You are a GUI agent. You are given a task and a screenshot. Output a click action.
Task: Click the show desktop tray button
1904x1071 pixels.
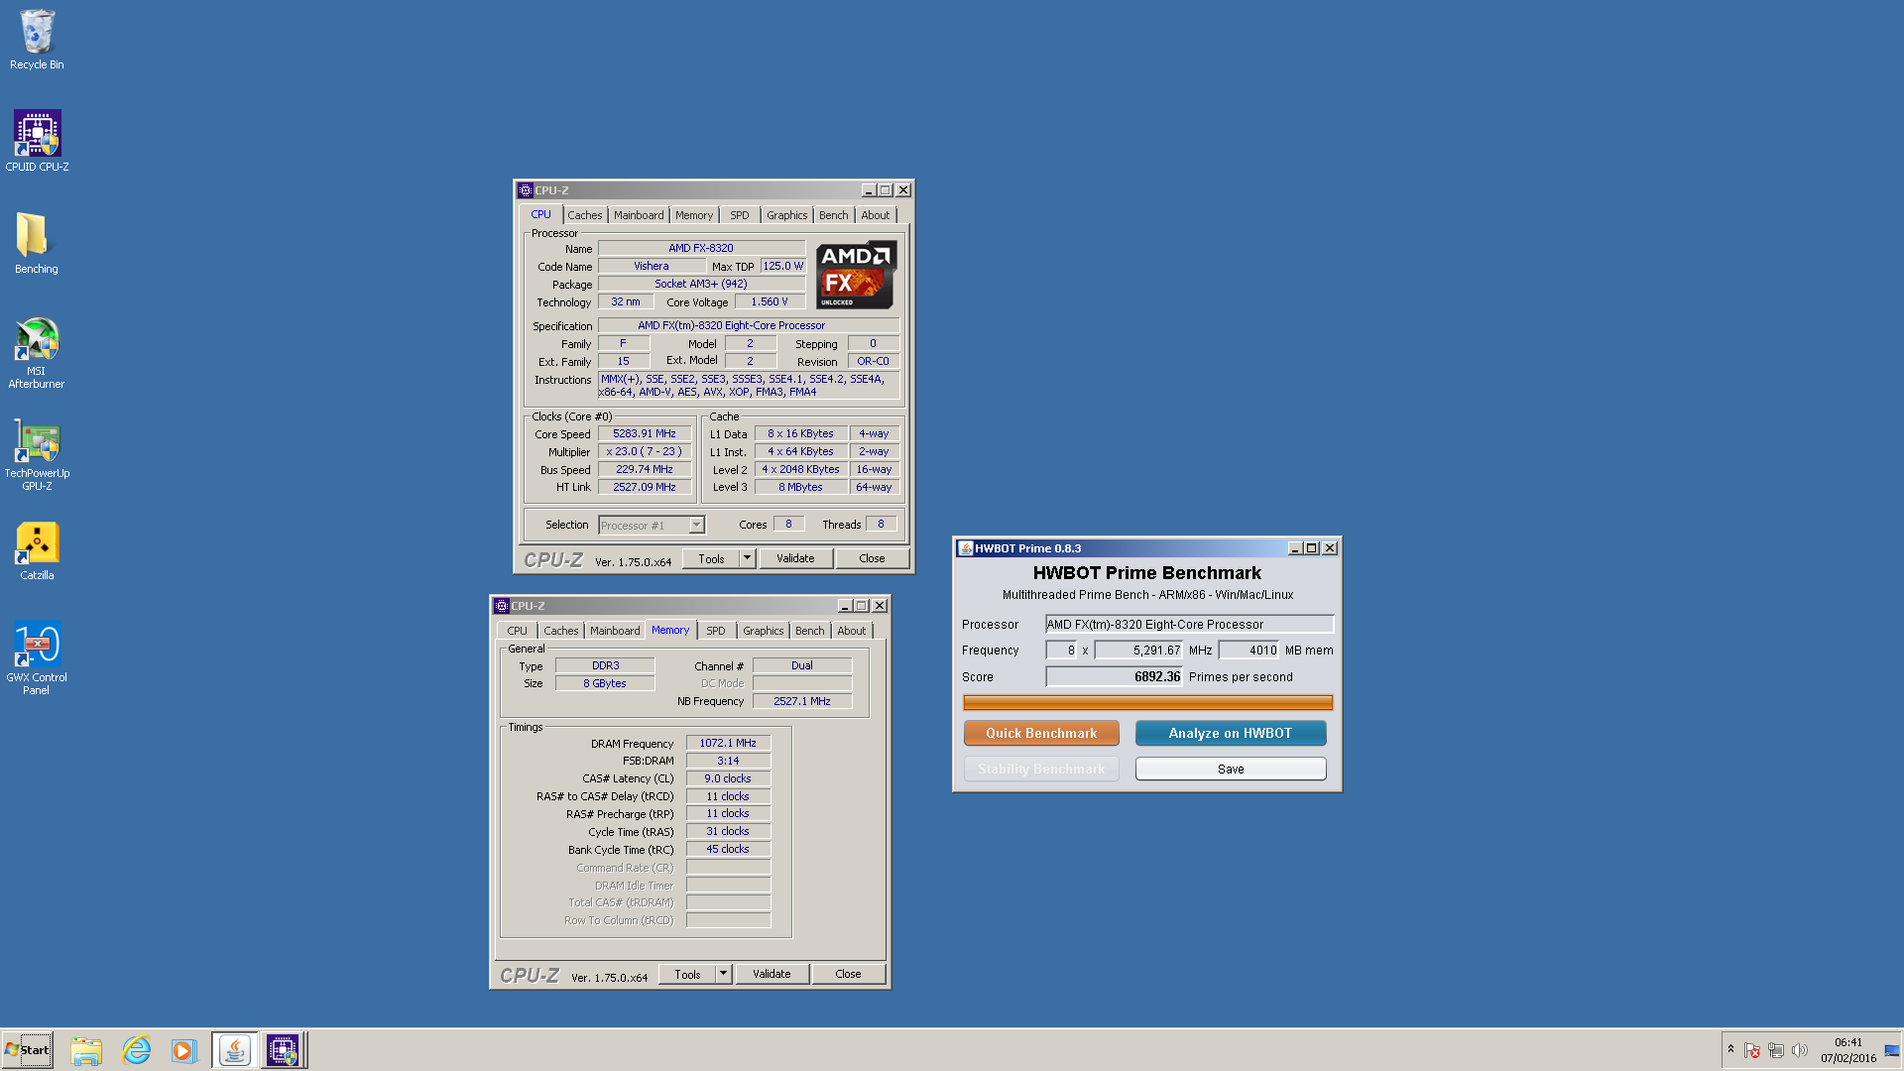coord(1892,1050)
